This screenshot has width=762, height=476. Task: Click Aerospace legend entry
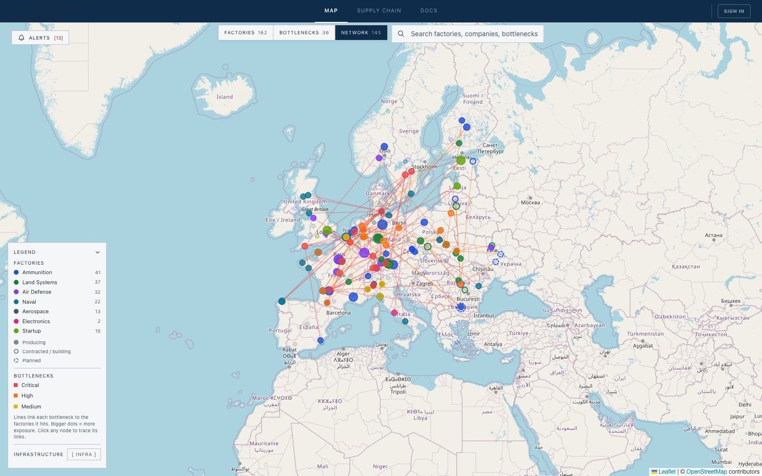[57, 311]
